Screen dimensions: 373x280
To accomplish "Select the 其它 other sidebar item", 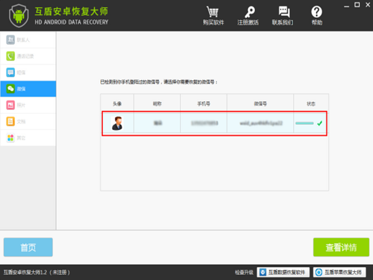I will point(28,138).
